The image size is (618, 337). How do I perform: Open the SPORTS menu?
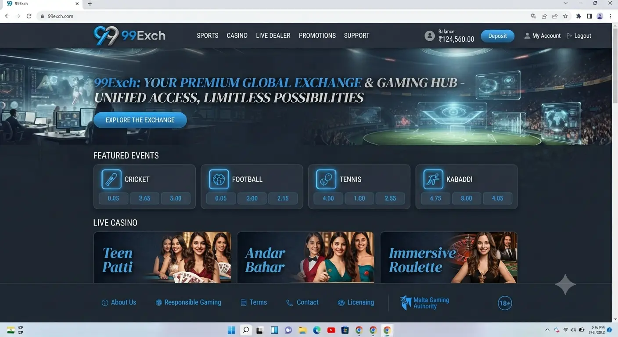pos(208,36)
